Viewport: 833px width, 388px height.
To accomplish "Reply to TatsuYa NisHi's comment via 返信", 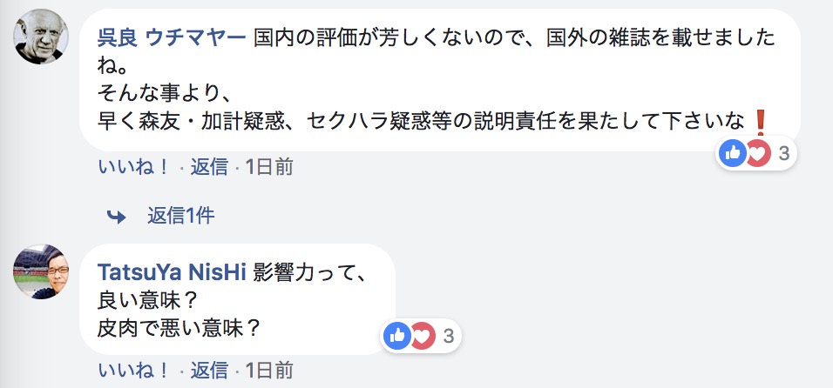I will pos(209,370).
